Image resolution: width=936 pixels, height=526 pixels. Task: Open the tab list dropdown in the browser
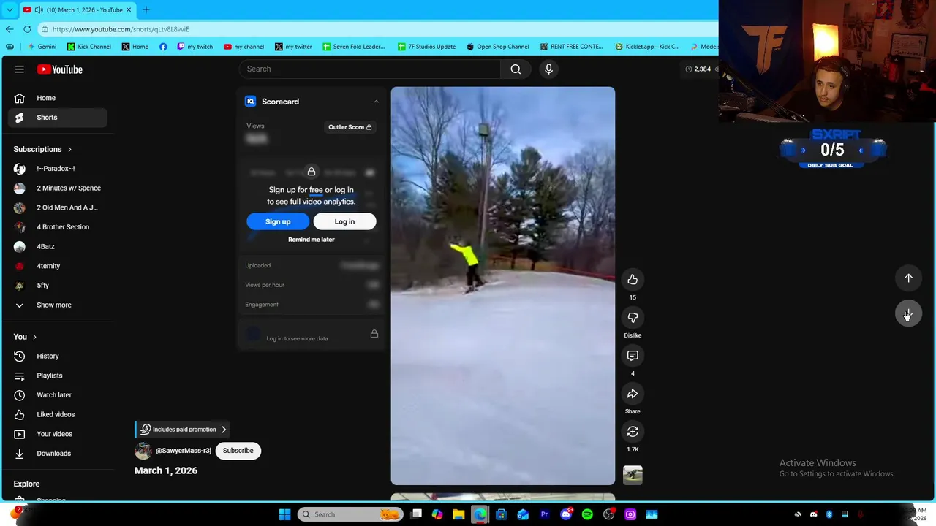click(10, 10)
